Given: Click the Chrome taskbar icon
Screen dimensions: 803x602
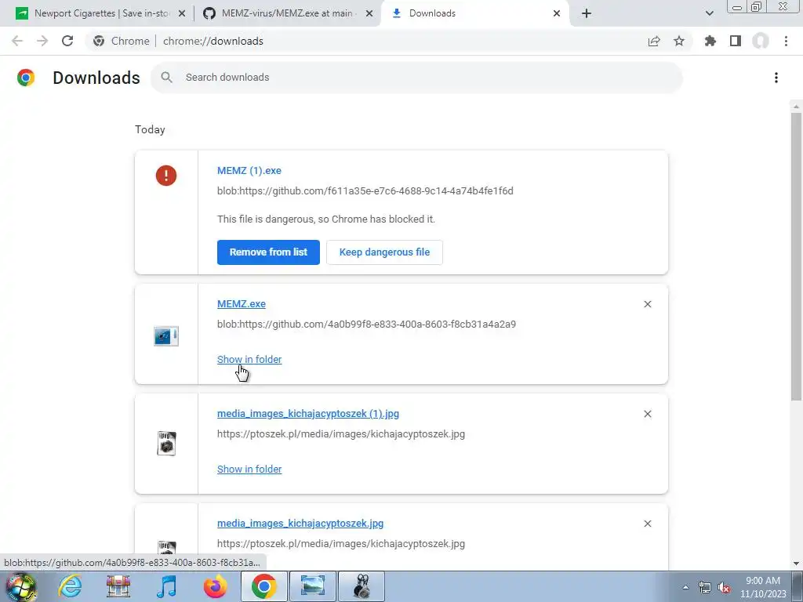Looking at the screenshot, I should pos(263,586).
